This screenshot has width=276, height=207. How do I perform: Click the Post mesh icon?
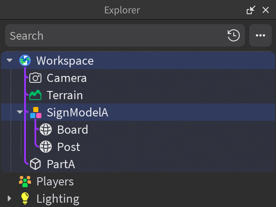tap(46, 147)
